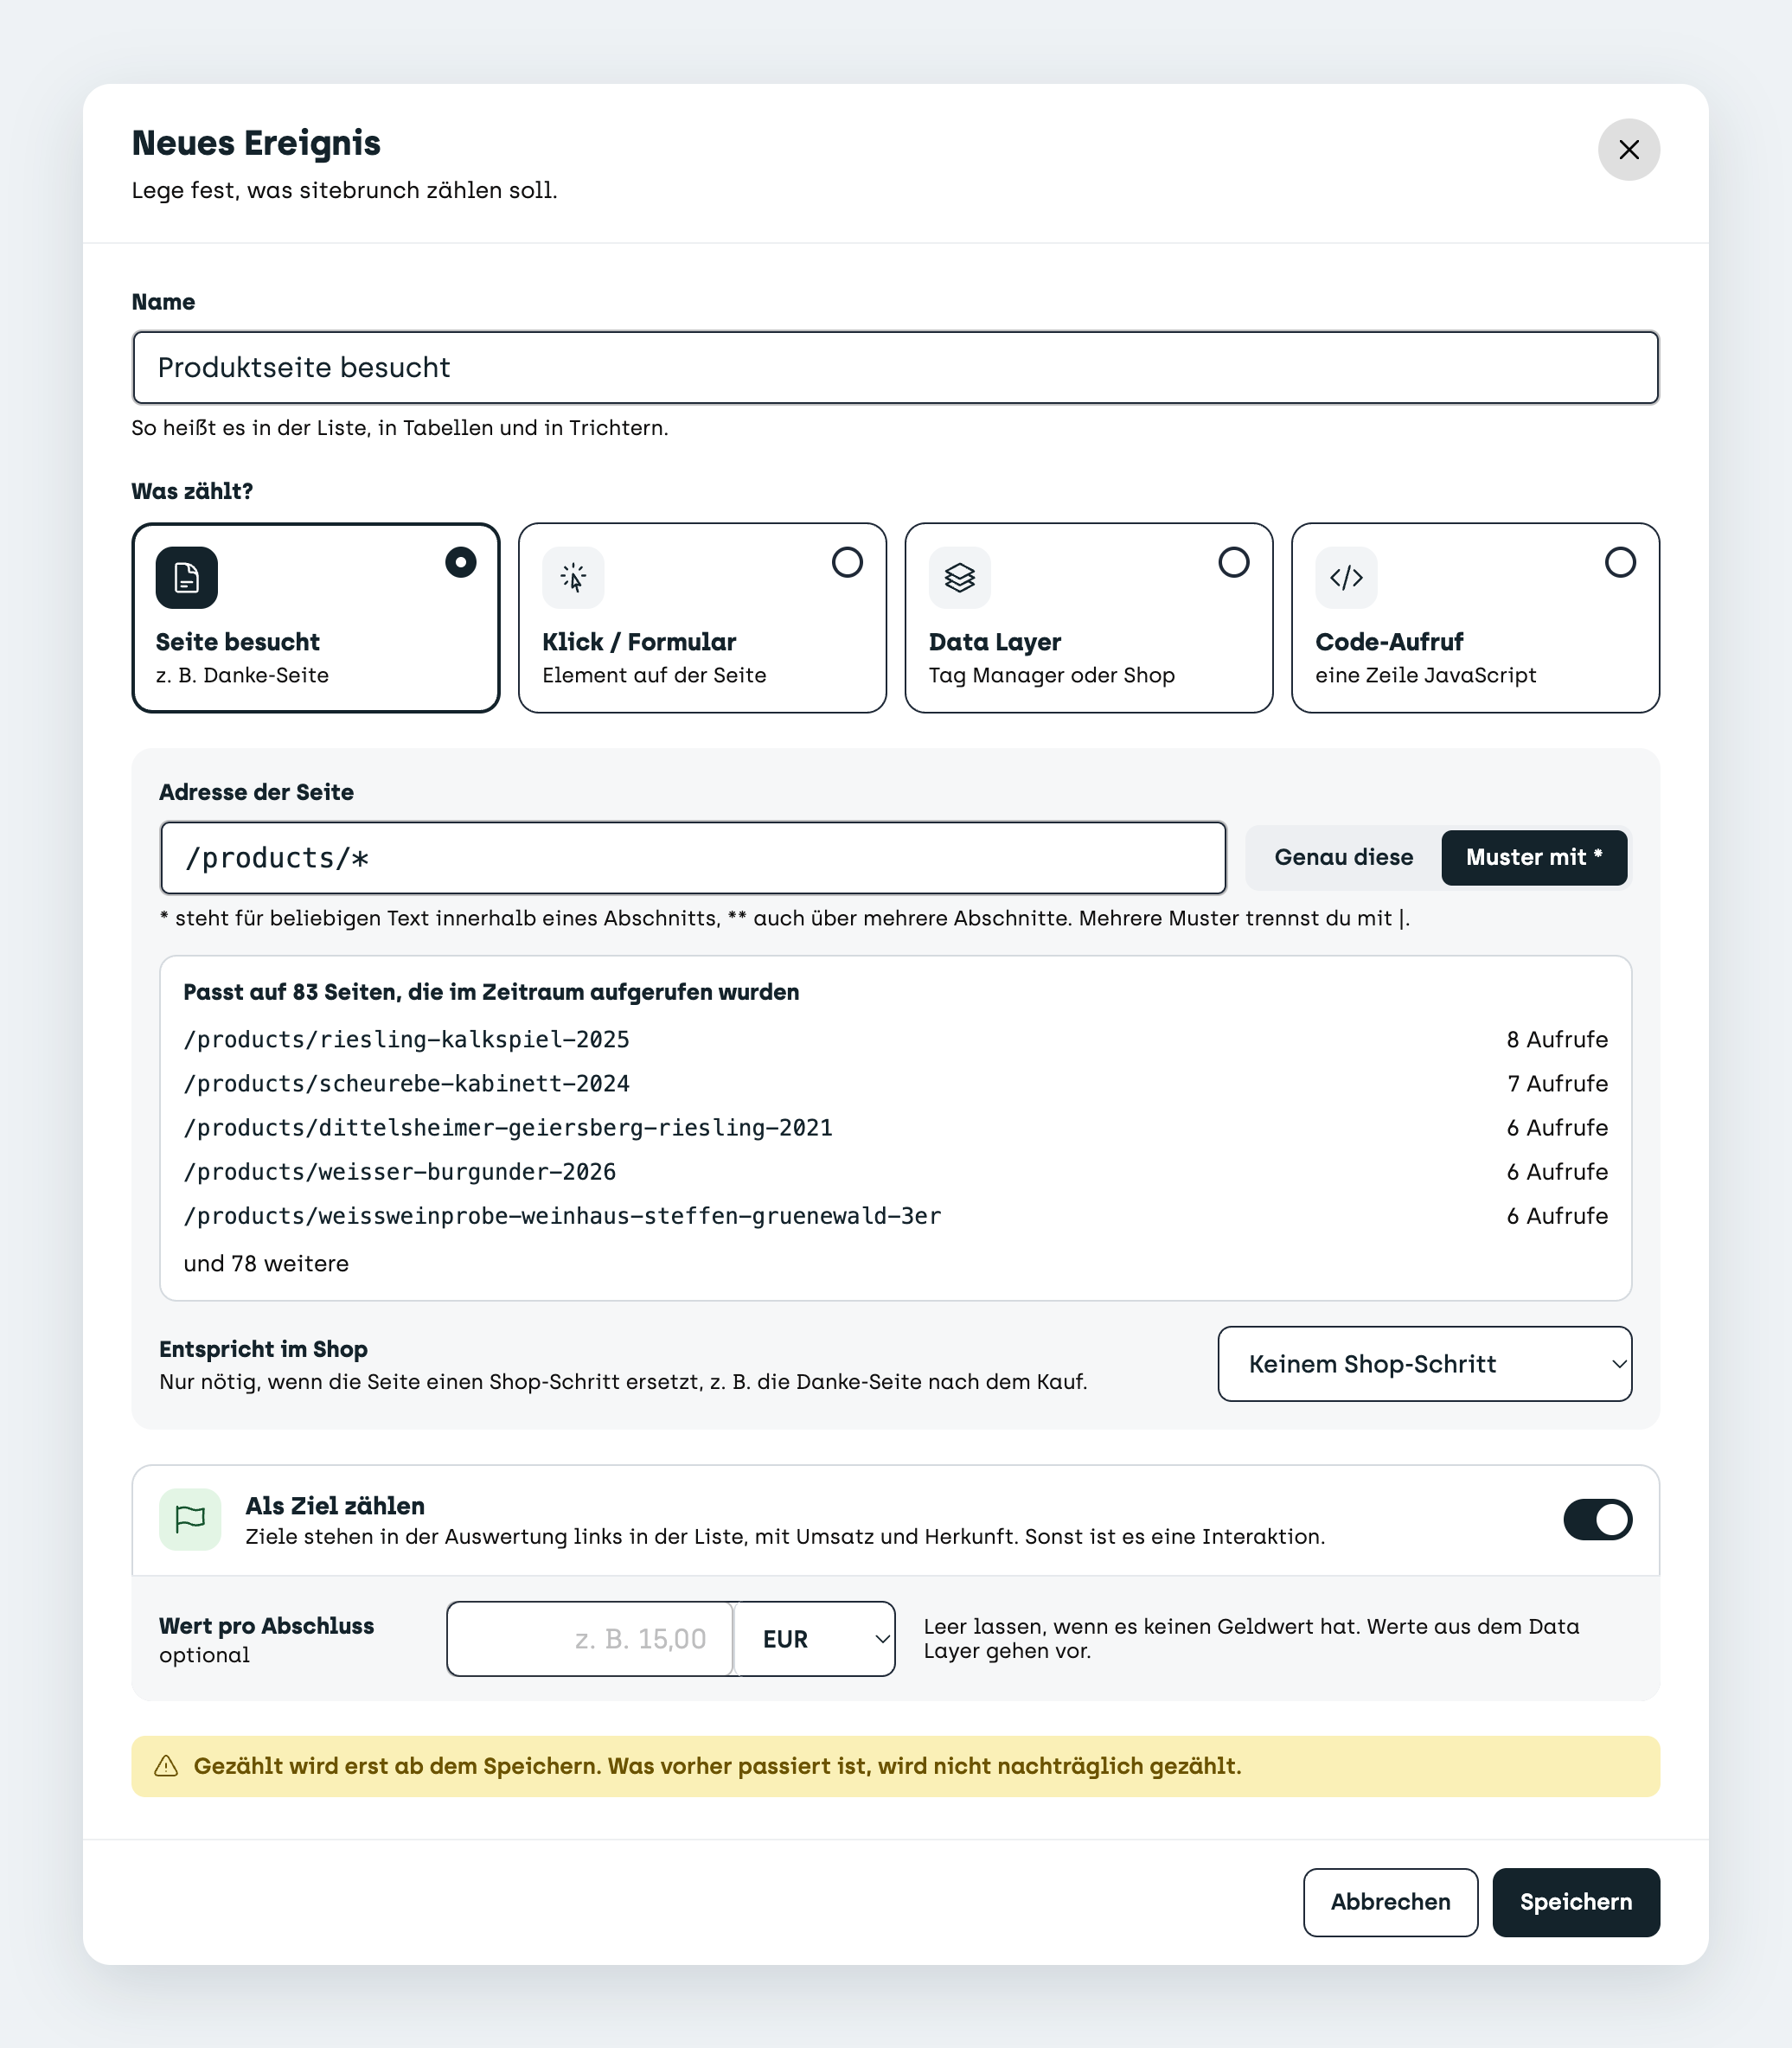Select the Seite besucht radio button
This screenshot has width=1792, height=2048.
[460, 563]
